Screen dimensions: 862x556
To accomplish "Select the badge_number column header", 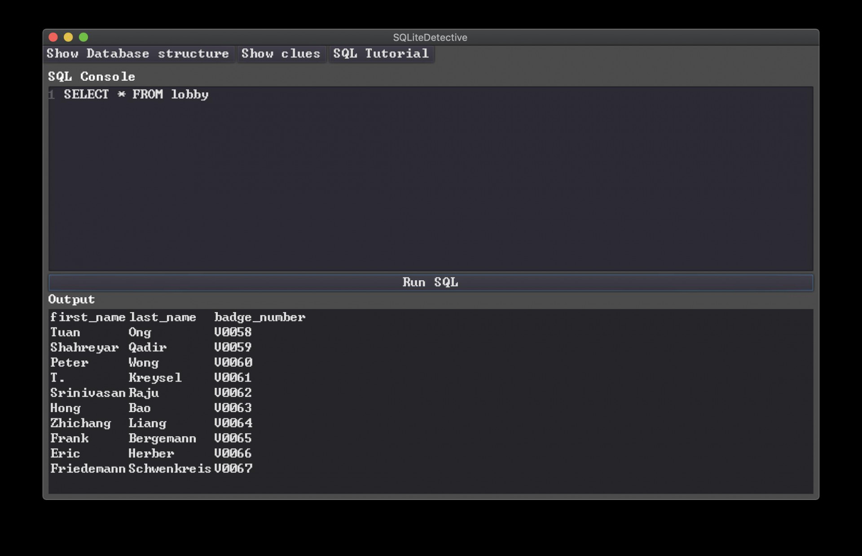I will click(260, 317).
